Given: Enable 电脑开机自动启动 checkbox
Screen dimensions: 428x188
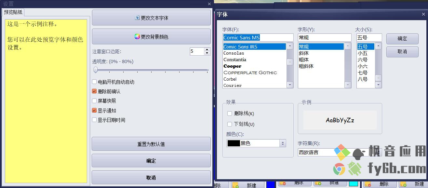Looking at the screenshot, I should [x=94, y=82].
